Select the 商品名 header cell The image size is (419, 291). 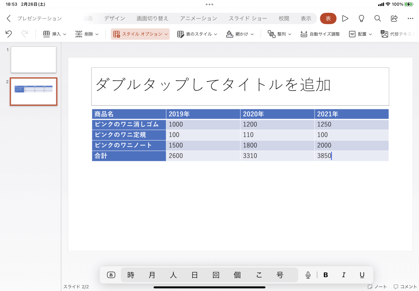tap(129, 114)
